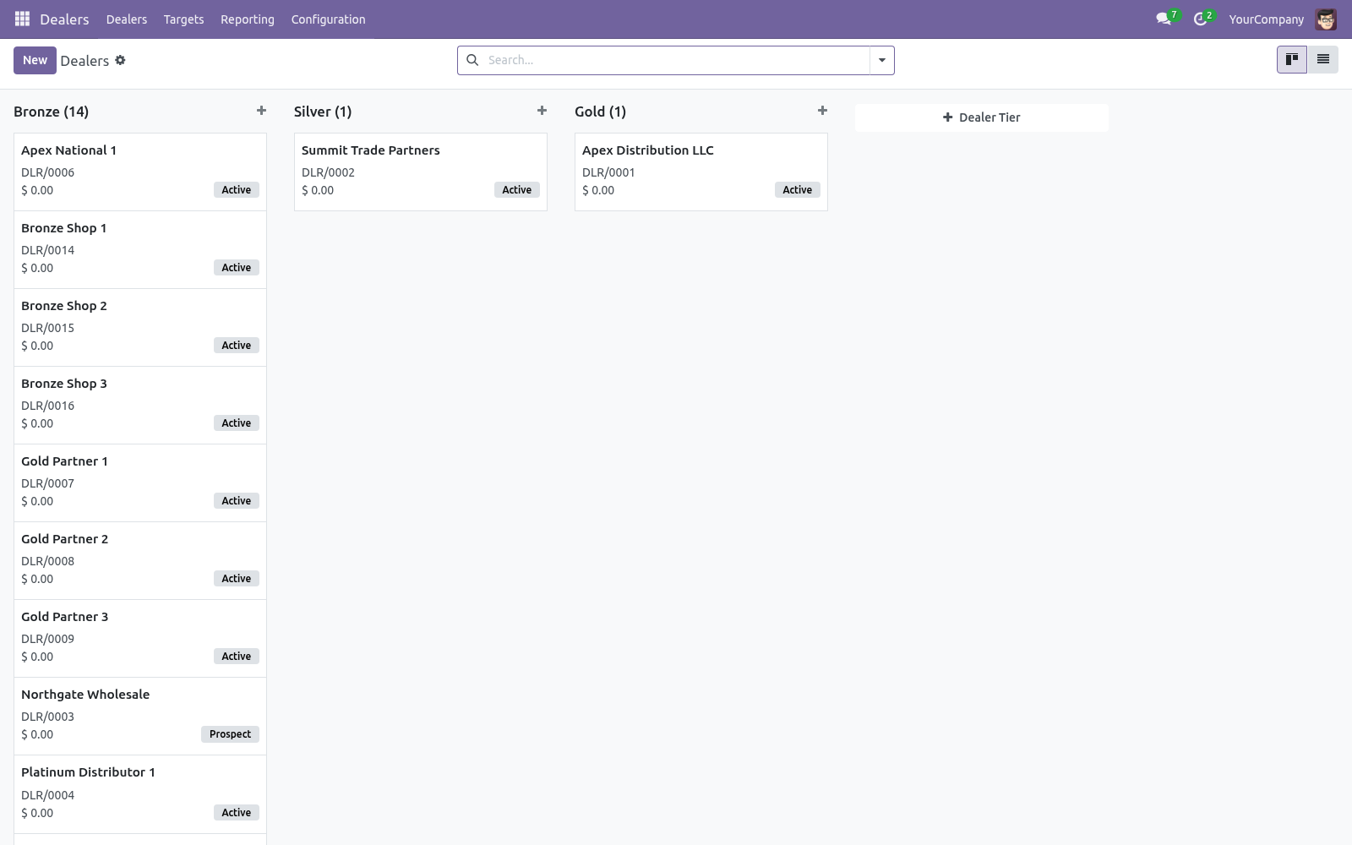Add a new Dealer Tier column
This screenshot has width=1352, height=845.
point(981,117)
